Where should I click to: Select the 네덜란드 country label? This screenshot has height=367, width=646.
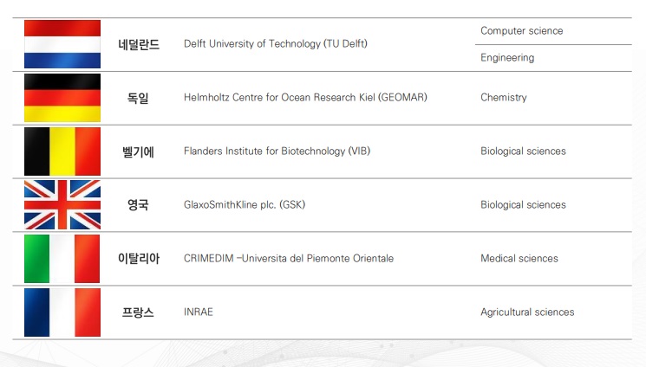point(139,44)
